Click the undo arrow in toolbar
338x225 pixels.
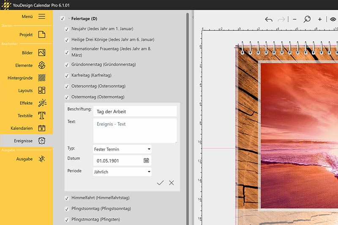pos(269,19)
